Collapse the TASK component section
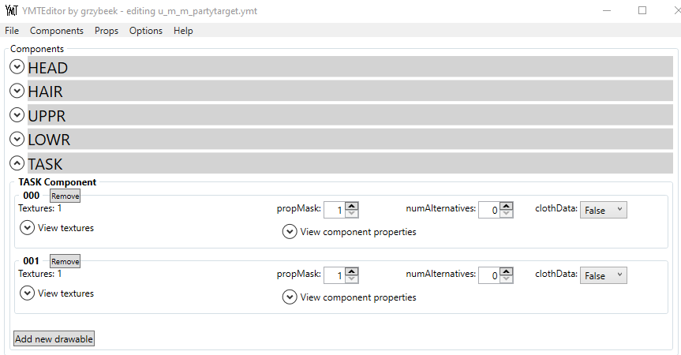Viewport: 681px width, 355px height. pyautogui.click(x=17, y=163)
